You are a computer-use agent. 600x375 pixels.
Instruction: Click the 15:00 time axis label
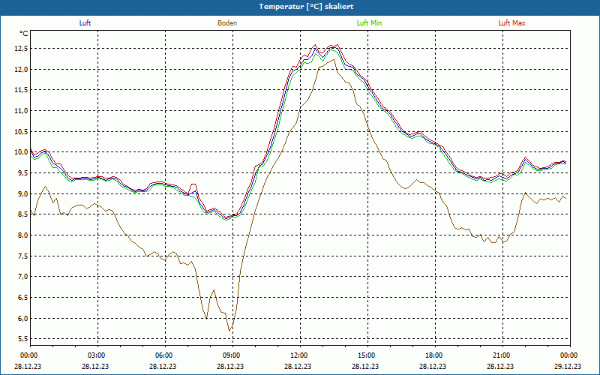click(x=367, y=355)
